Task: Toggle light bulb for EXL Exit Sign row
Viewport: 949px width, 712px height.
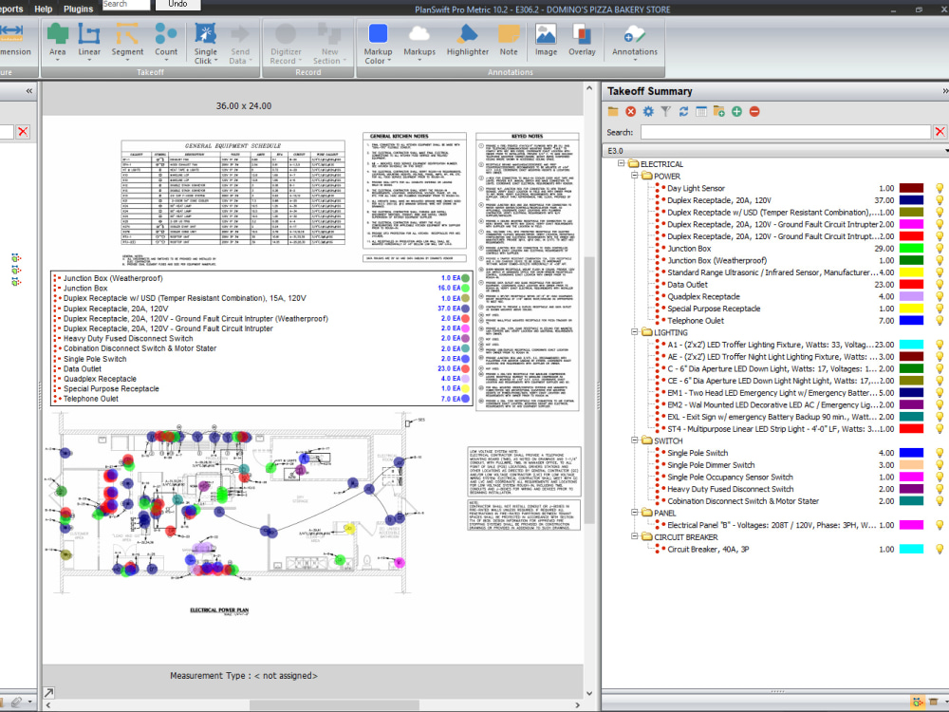Action: coord(940,417)
